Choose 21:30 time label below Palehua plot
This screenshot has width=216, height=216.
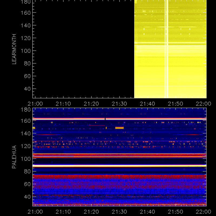pyautogui.click(x=119, y=212)
